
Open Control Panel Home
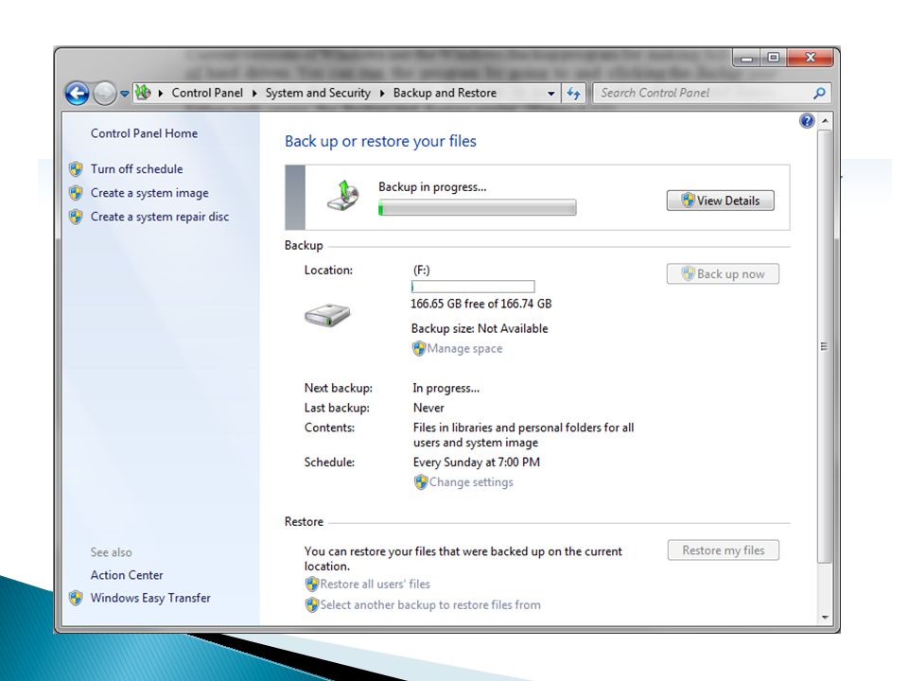(x=144, y=133)
